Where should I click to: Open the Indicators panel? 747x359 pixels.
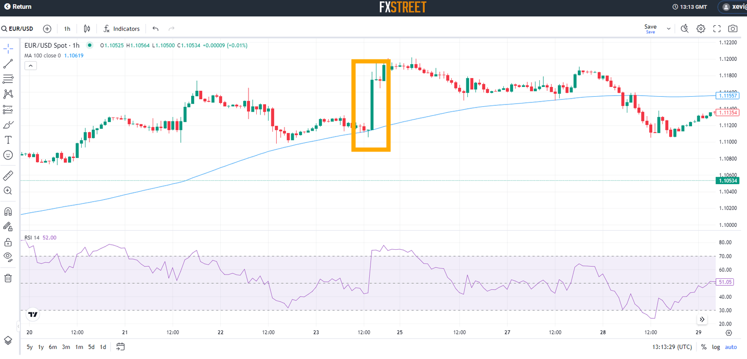point(121,29)
